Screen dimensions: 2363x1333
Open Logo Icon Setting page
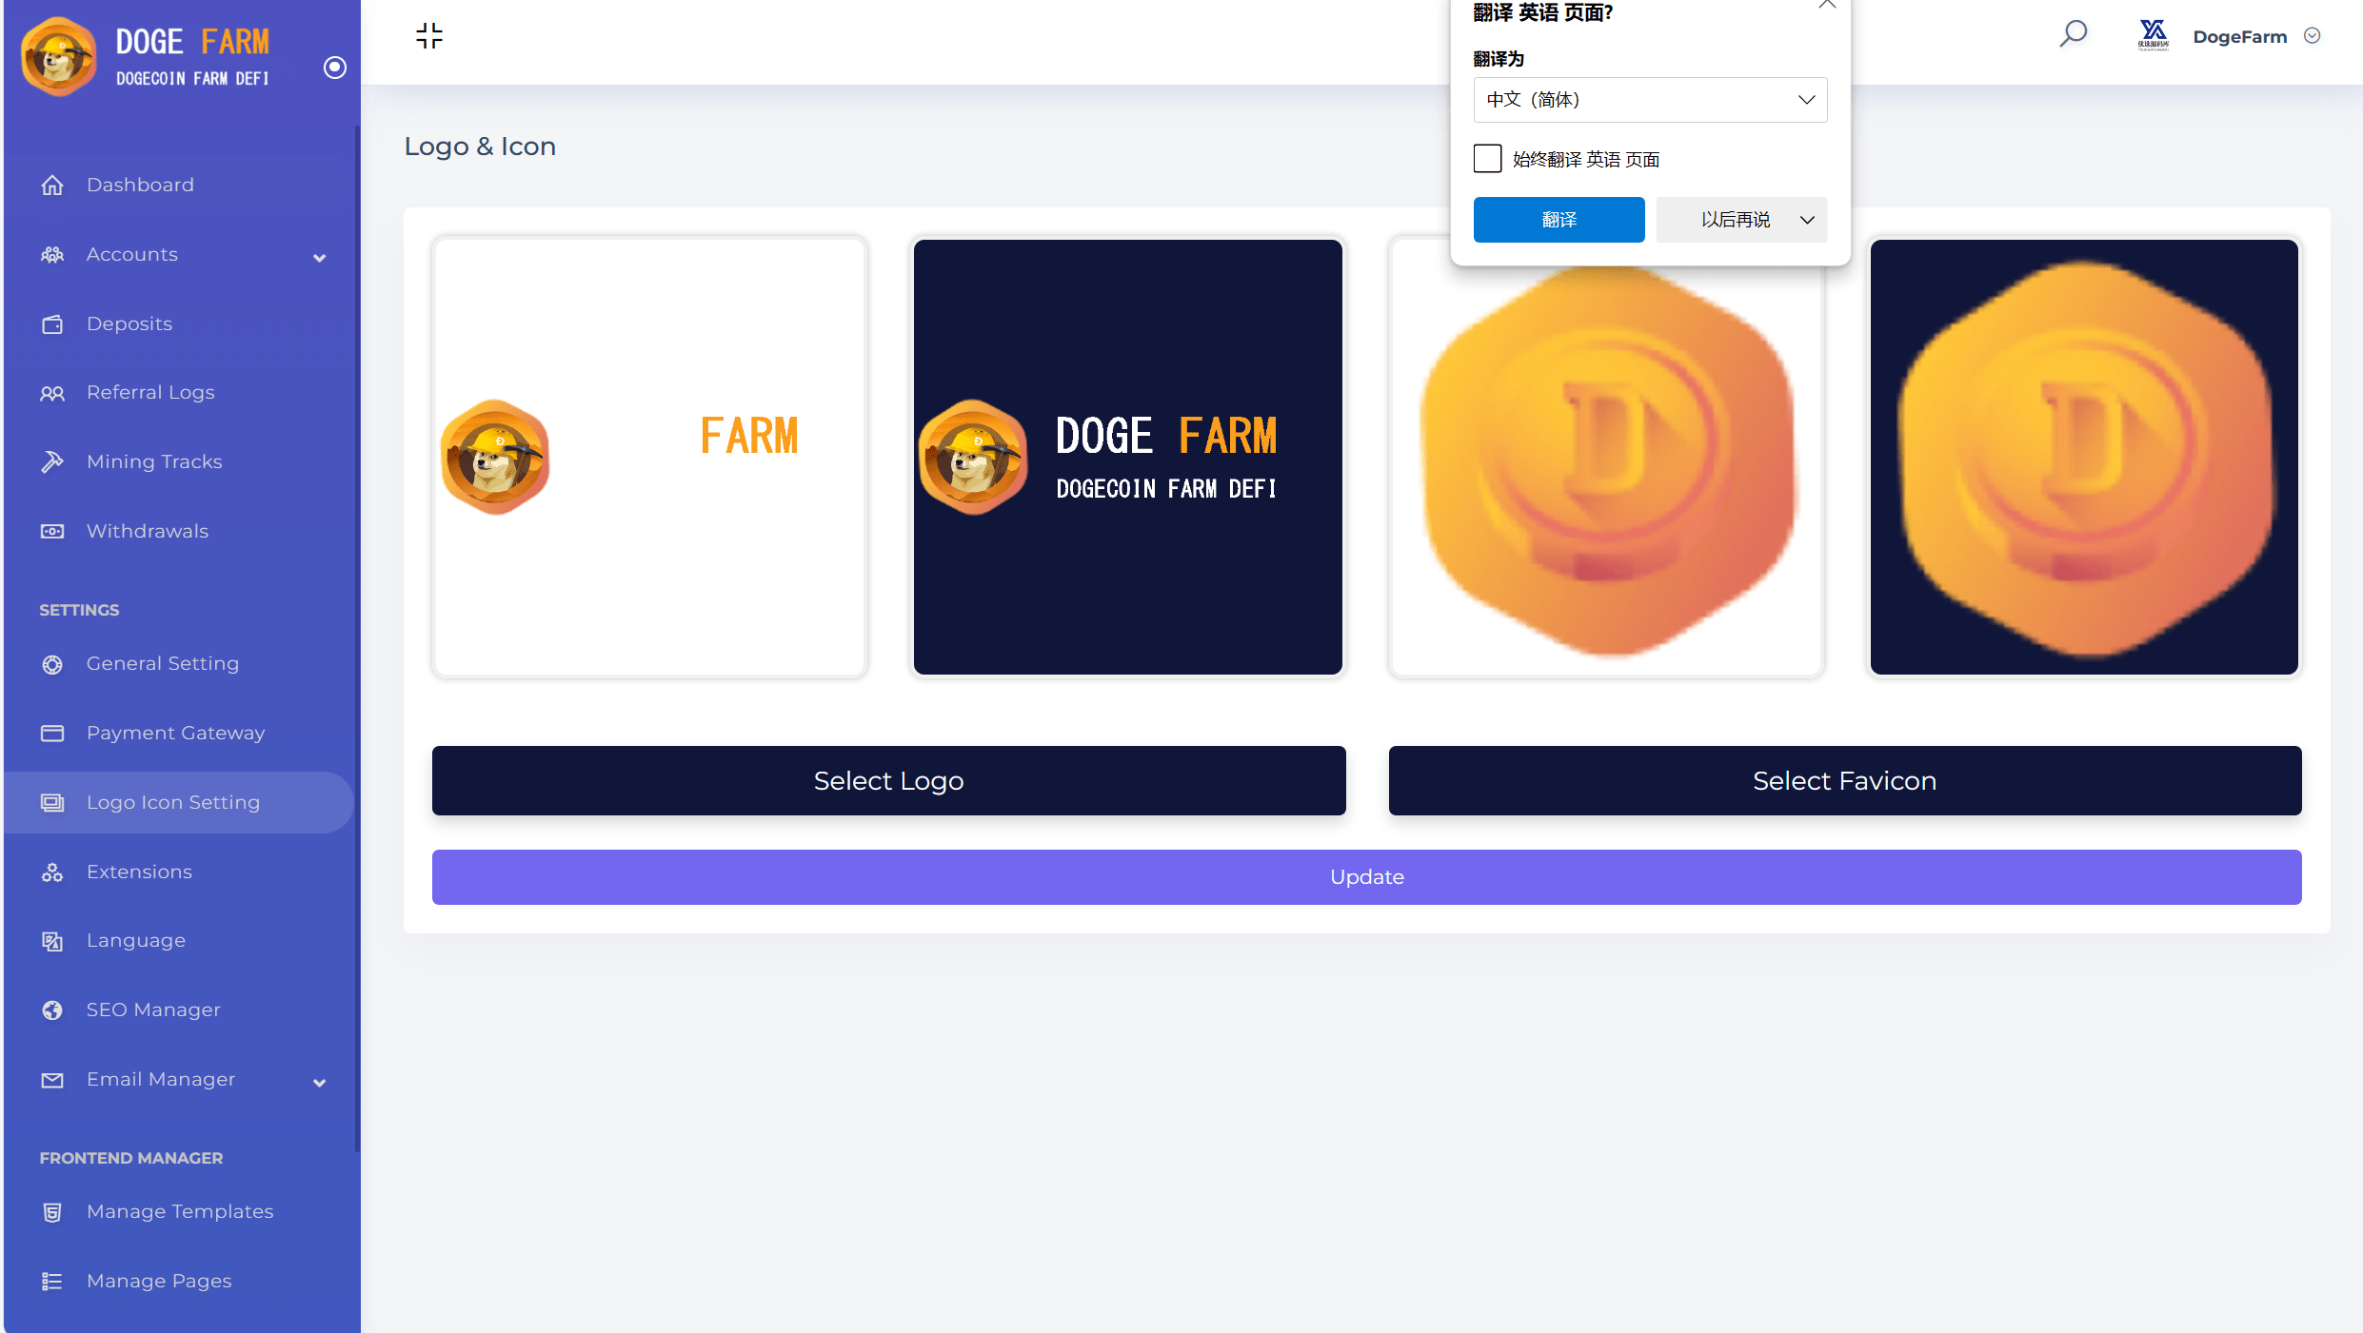point(172,801)
